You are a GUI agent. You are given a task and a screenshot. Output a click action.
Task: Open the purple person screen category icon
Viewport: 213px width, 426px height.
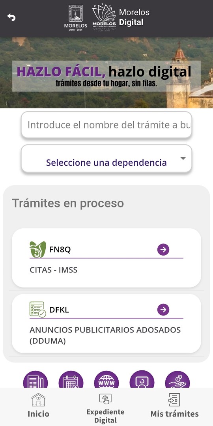coord(142,379)
